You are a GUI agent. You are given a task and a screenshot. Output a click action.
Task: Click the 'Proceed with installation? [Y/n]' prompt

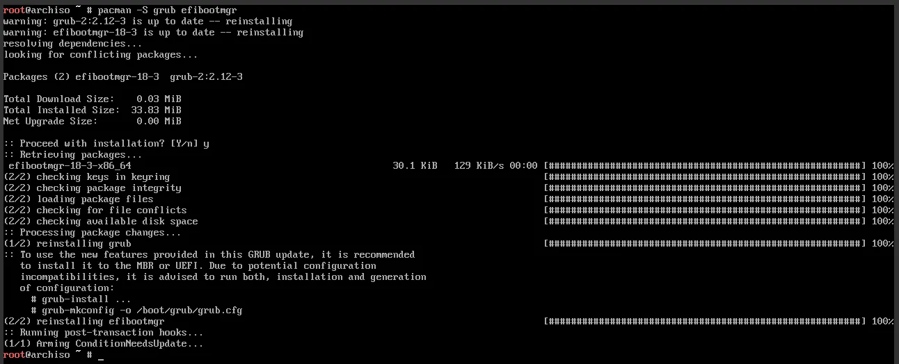click(x=106, y=144)
